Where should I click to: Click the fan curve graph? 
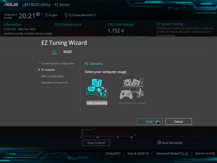(x=108, y=131)
